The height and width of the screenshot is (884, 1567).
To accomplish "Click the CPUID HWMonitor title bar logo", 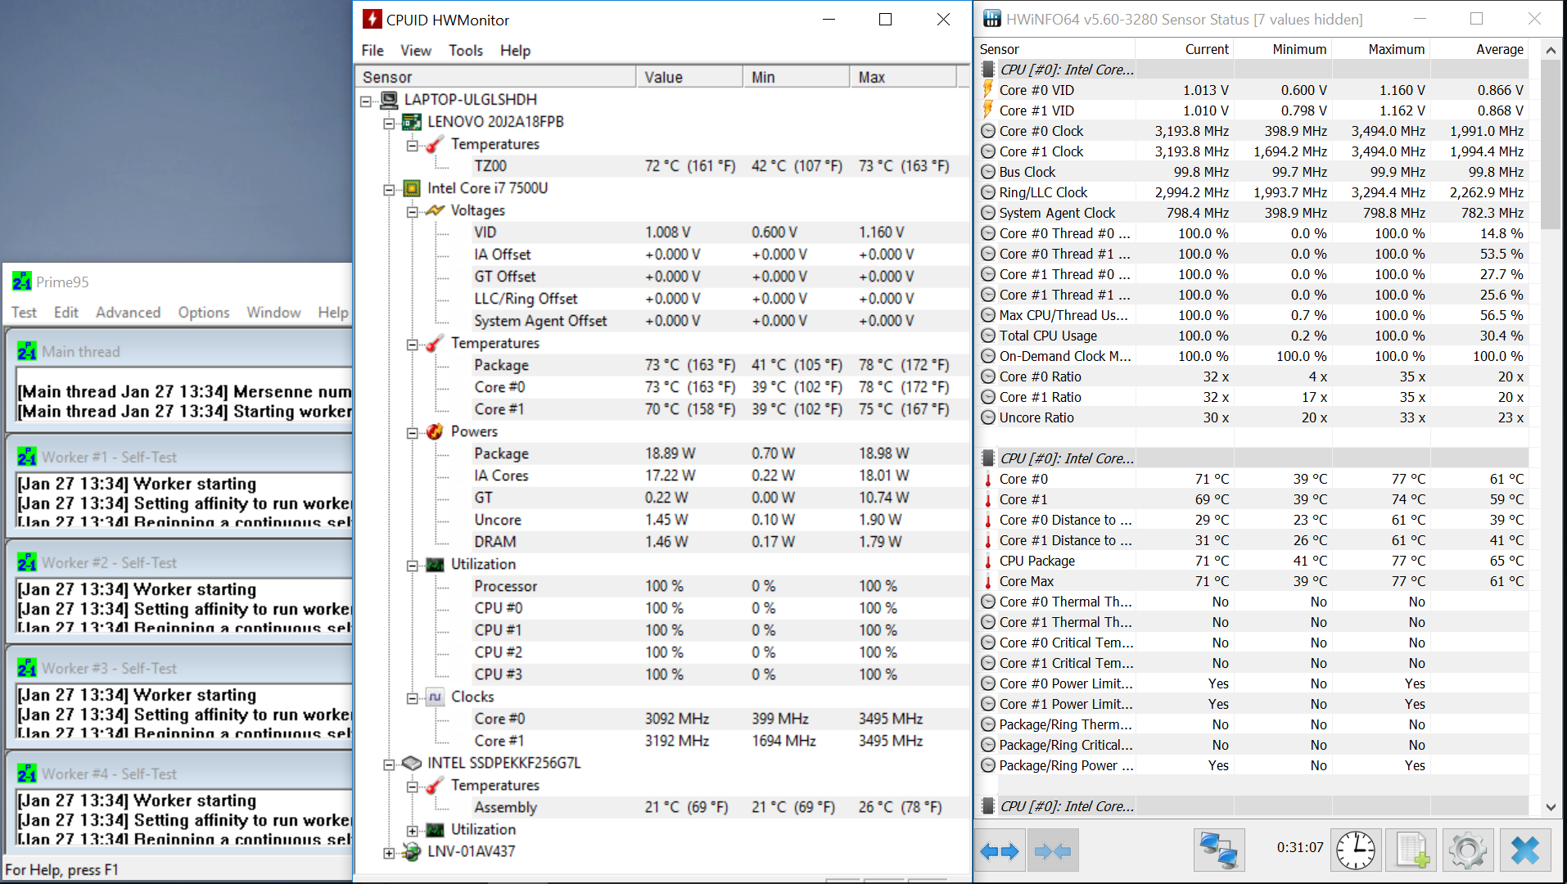I will tap(373, 20).
